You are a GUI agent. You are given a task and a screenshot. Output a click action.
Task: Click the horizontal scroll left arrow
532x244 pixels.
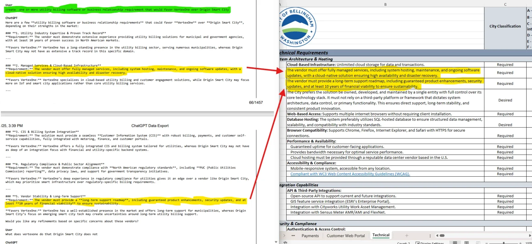(437, 236)
